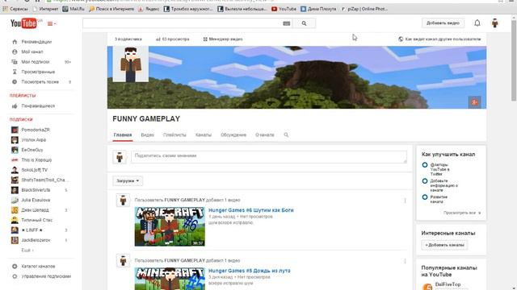Select the Каналы tab
Screen dimensions: 517x290
coord(204,135)
